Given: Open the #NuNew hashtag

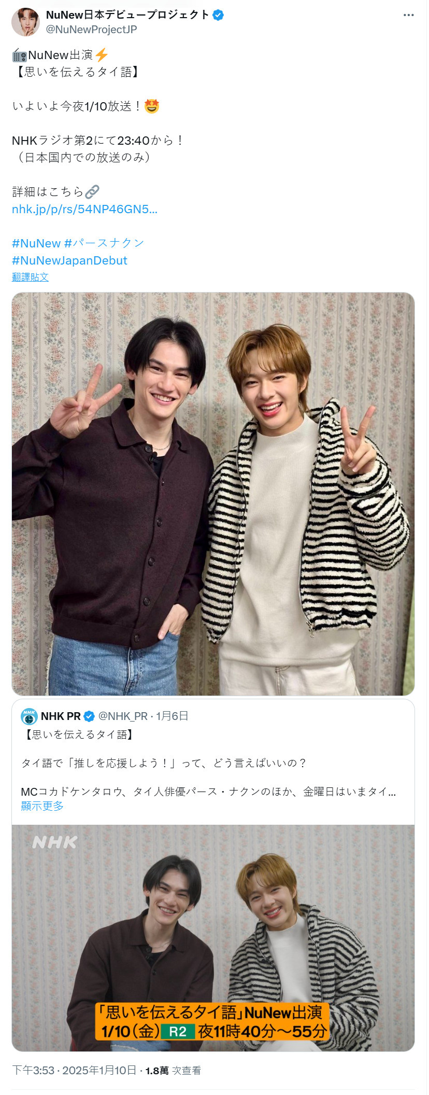Looking at the screenshot, I should point(36,243).
